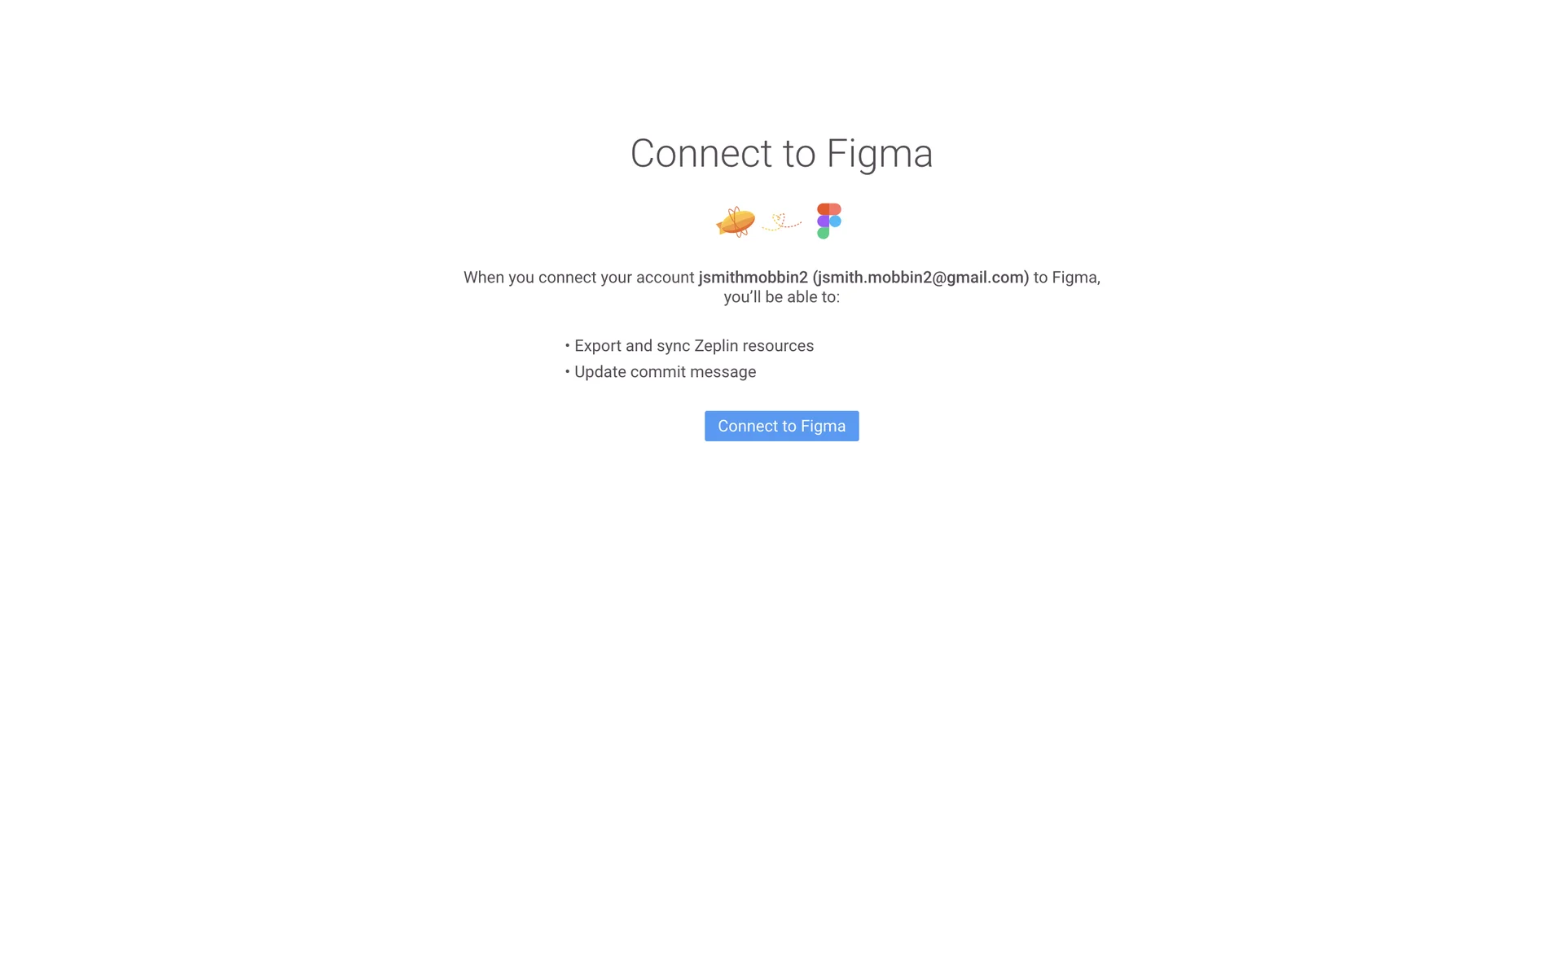Screen dimensions: 1564x977
Task: Click the word Figma in the heading
Action: point(880,153)
